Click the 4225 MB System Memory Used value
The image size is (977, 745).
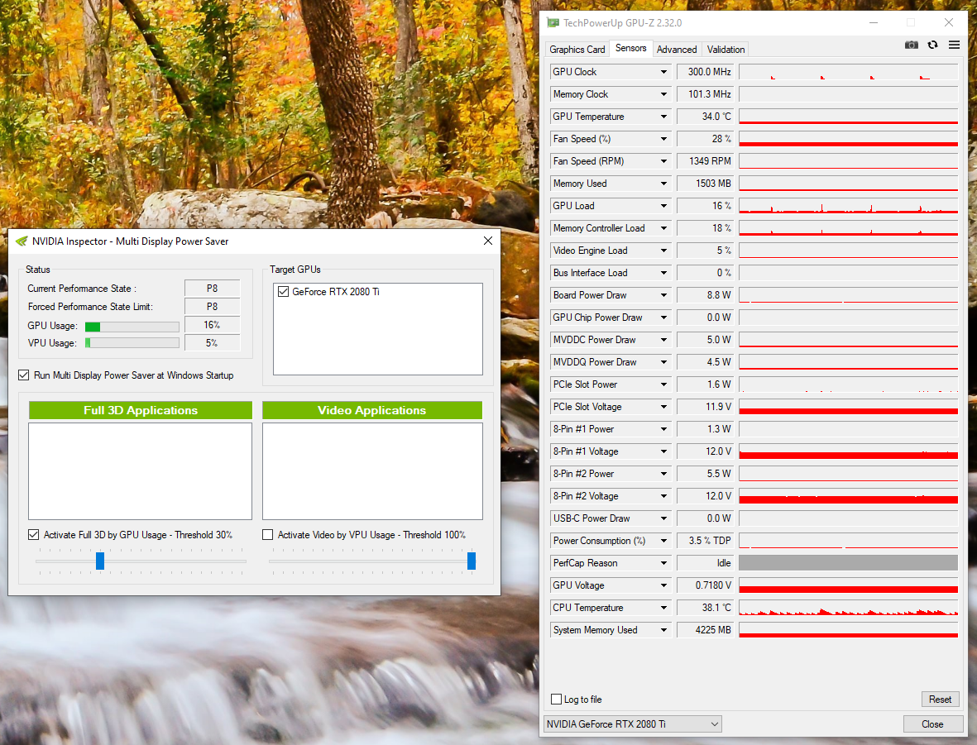(x=706, y=630)
